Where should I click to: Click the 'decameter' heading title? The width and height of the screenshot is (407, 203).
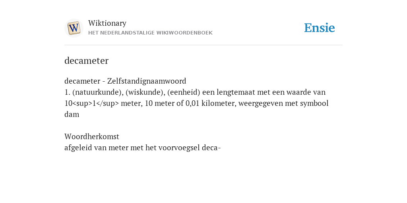(86, 61)
